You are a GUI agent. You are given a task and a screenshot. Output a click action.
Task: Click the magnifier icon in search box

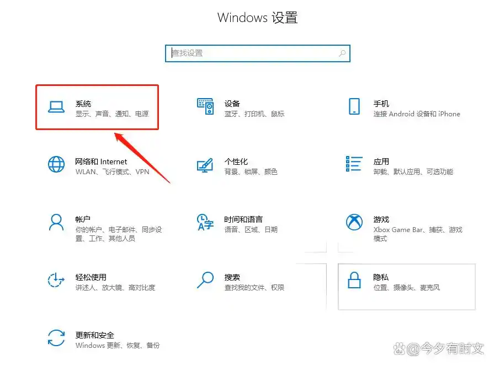tap(342, 53)
